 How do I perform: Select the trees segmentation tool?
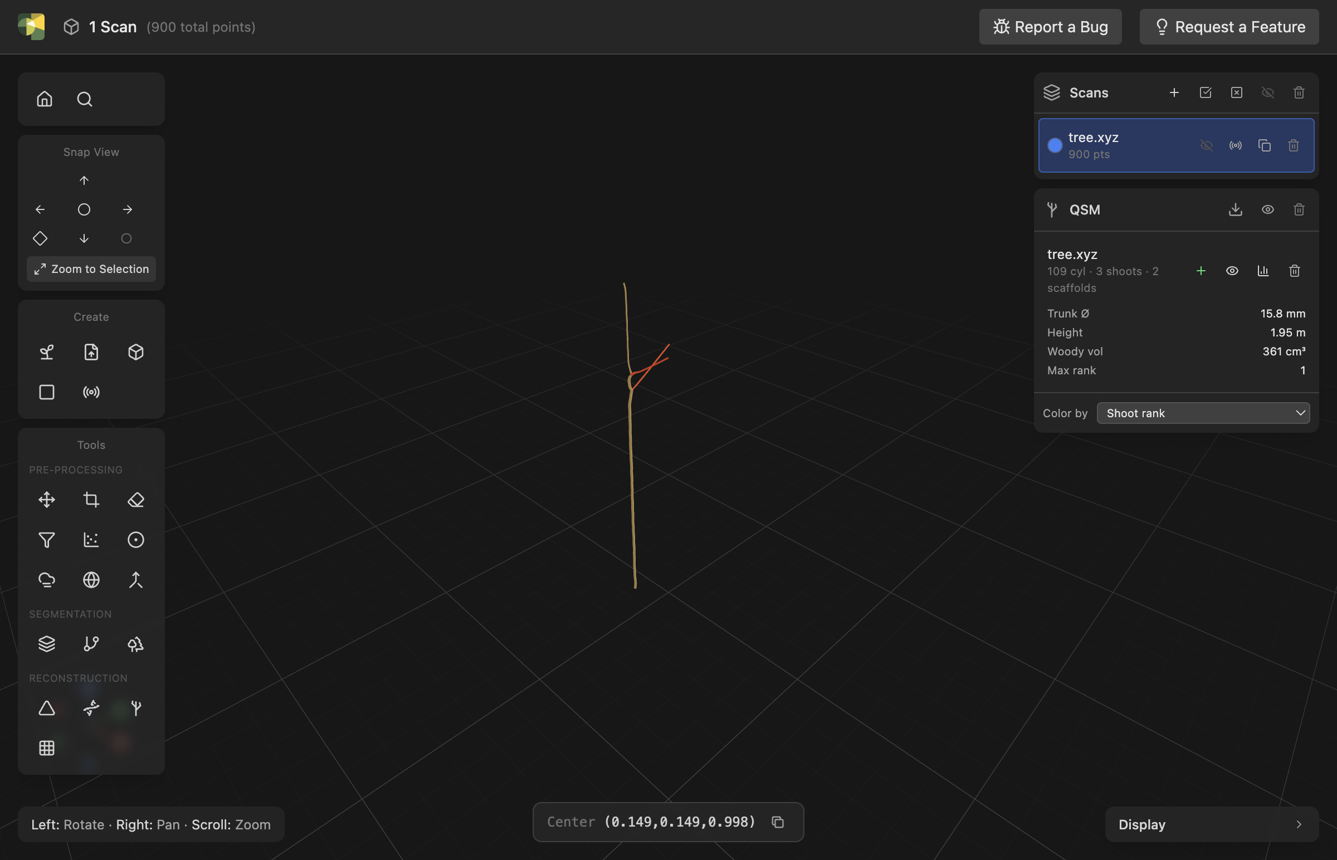coord(136,644)
